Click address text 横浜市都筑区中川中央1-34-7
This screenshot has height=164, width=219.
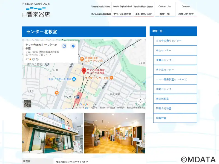coord(72,162)
